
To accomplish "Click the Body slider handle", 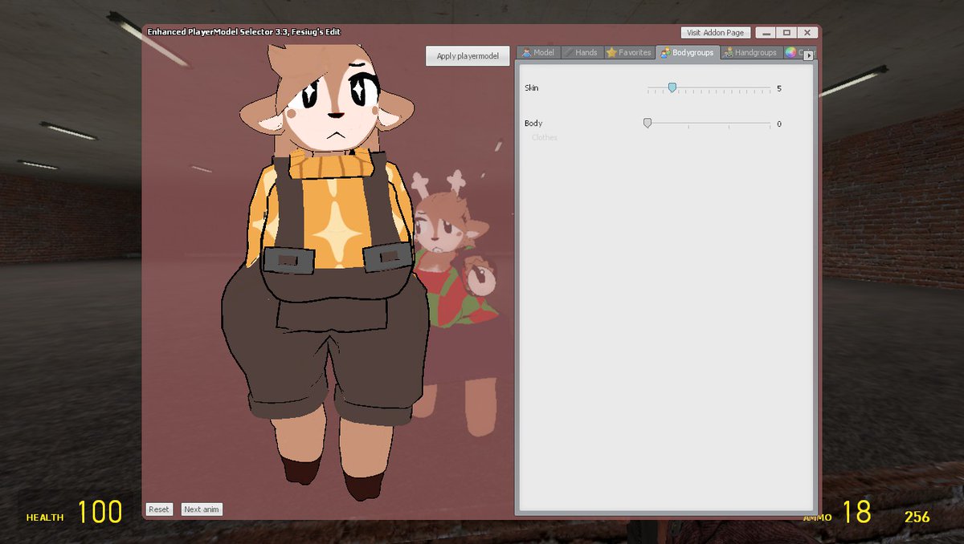I will [x=647, y=123].
